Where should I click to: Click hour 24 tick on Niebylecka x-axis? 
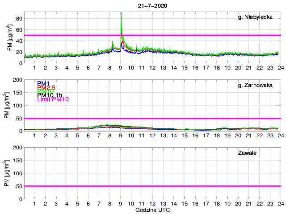pos(280,68)
